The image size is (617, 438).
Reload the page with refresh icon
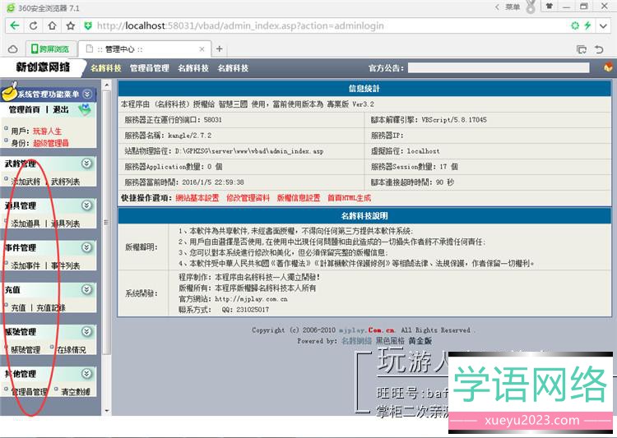coord(52,26)
